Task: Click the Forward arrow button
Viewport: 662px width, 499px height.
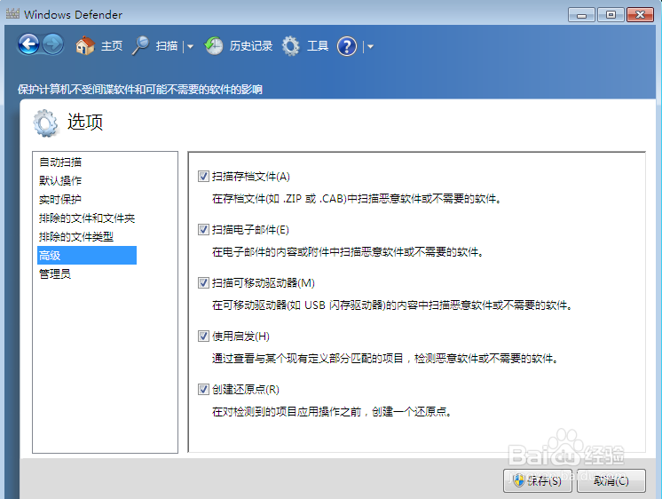Action: coord(53,44)
